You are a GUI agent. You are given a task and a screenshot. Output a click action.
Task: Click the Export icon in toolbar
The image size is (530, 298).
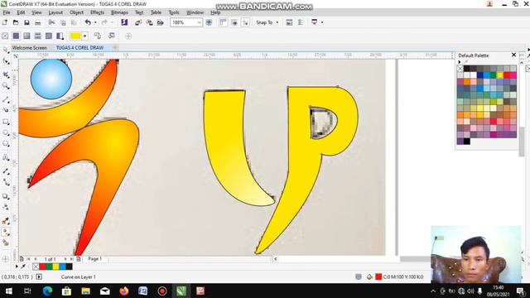149,22
